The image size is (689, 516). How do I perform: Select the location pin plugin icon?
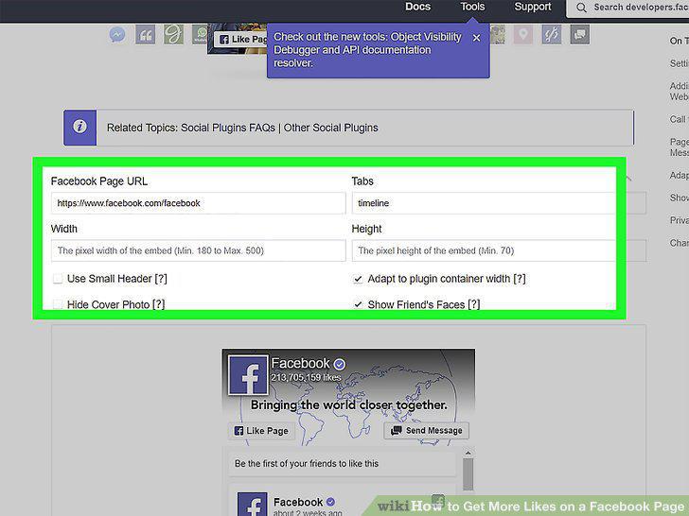[x=522, y=35]
